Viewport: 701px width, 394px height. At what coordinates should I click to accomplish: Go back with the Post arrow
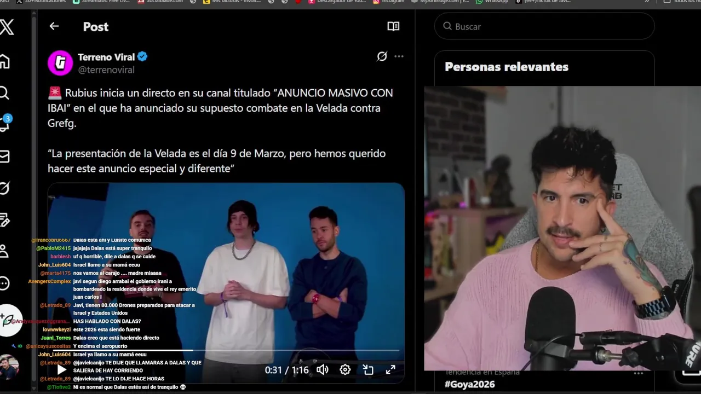(54, 26)
